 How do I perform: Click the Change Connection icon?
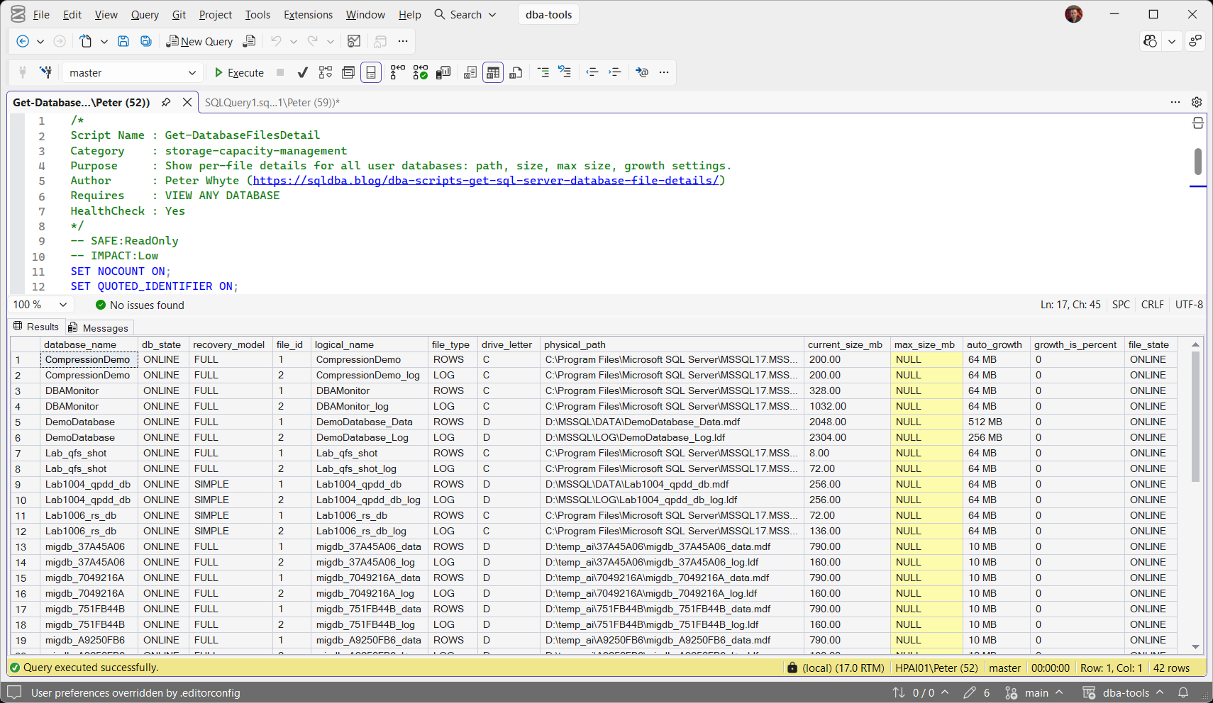45,72
